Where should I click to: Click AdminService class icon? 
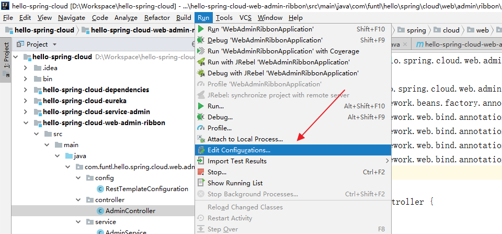[x=100, y=232]
